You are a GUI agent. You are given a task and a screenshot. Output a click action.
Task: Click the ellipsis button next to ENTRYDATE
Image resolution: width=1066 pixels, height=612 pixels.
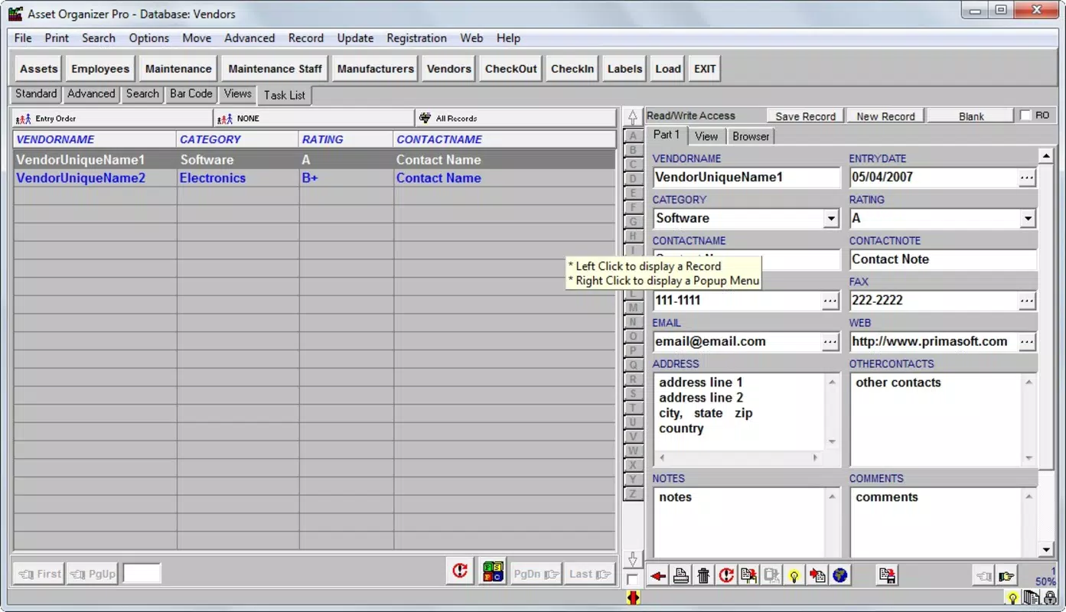click(x=1027, y=177)
